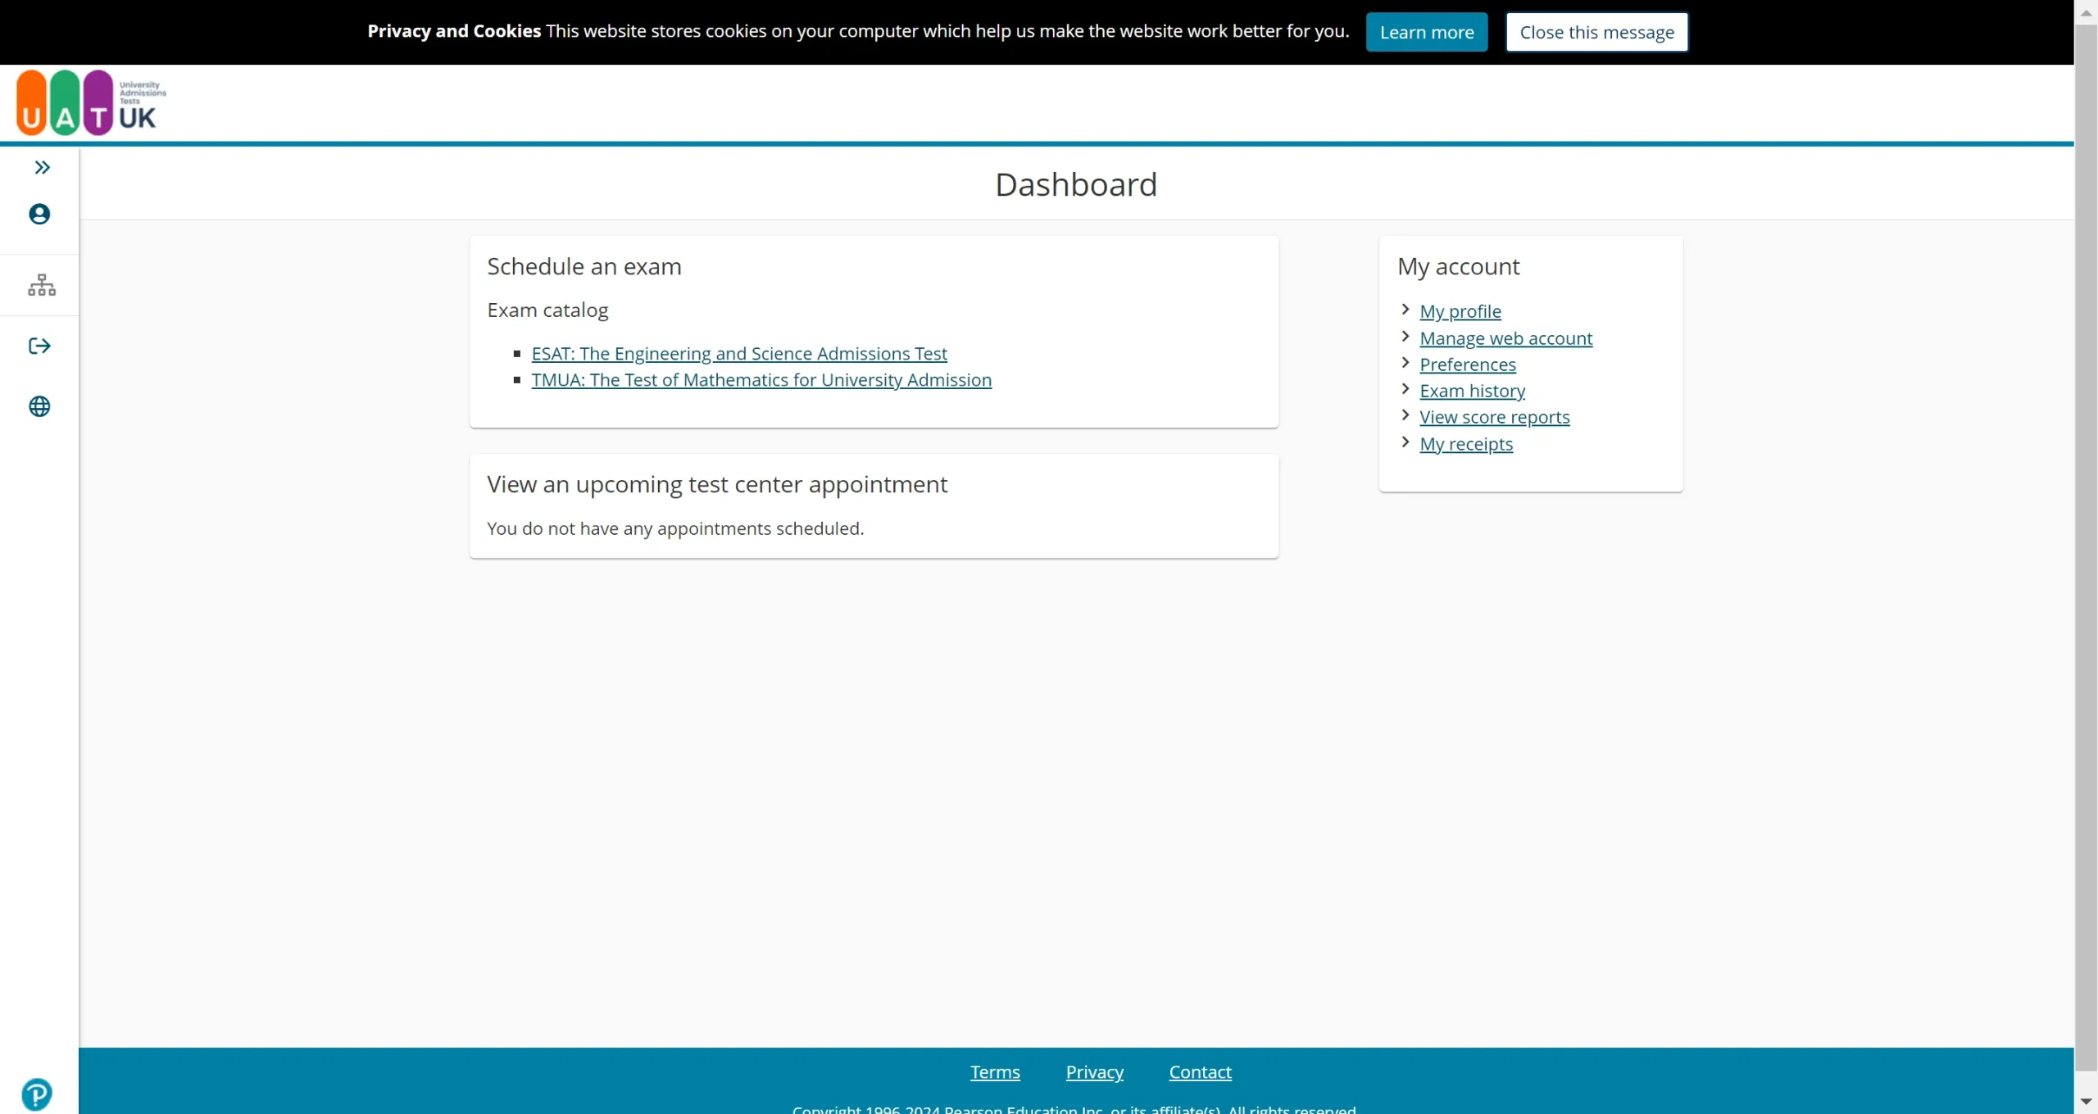Open the user account icon in sidebar
The height and width of the screenshot is (1114, 2098).
(x=39, y=215)
